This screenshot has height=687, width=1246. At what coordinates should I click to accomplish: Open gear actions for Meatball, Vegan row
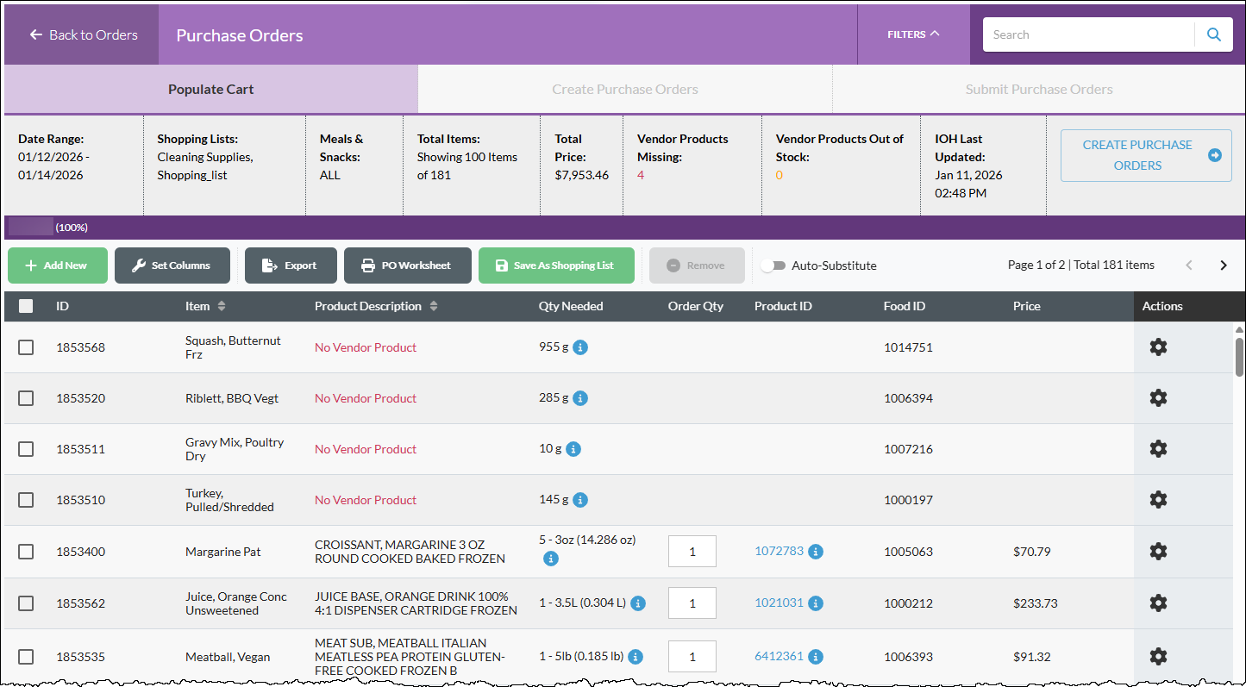coord(1158,657)
